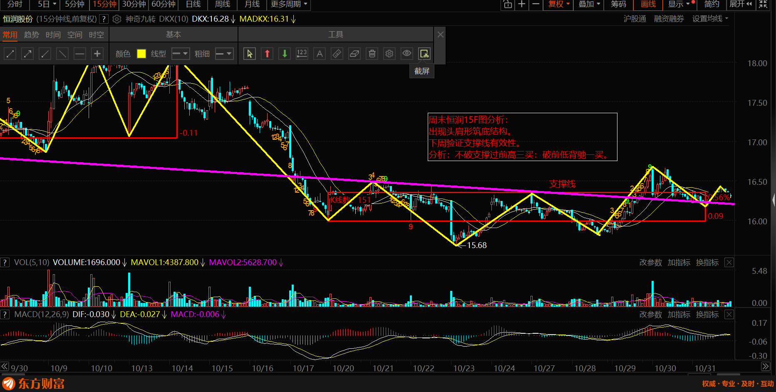Delete drawings with the trash icon

point(372,54)
